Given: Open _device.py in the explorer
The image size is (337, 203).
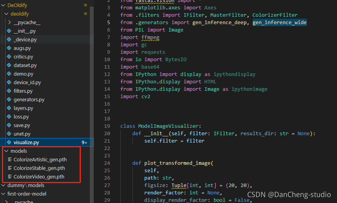Looking at the screenshot, I should point(25,40).
